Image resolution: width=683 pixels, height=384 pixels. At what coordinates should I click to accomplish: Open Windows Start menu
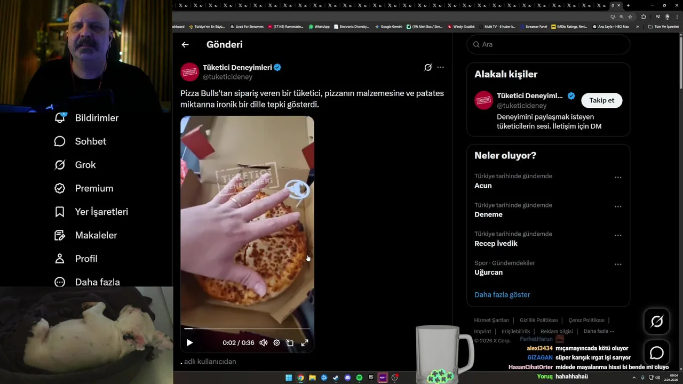tap(289, 378)
